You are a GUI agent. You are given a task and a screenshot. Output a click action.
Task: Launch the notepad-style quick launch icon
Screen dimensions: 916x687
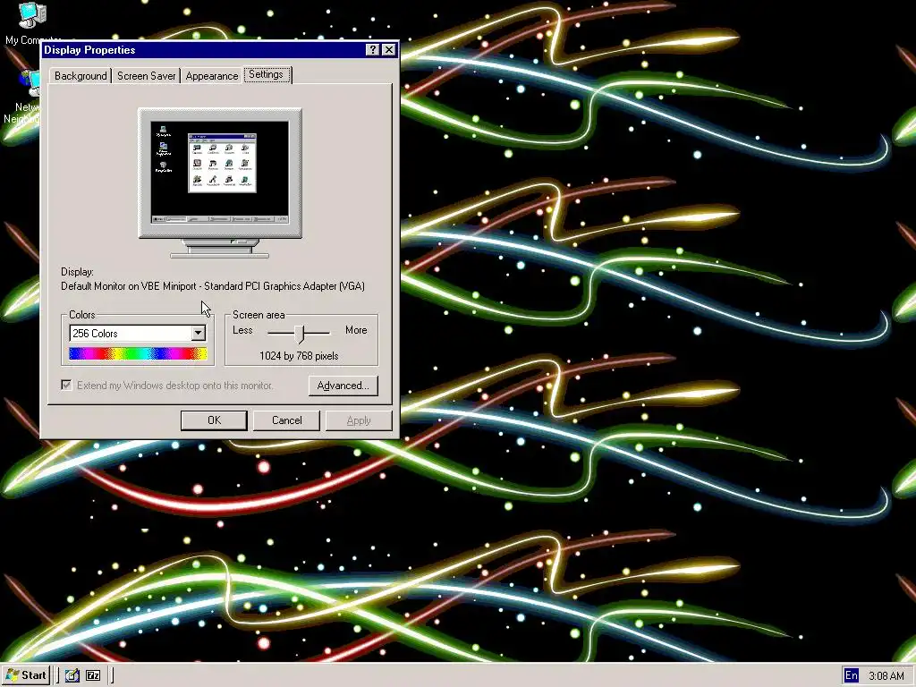[x=72, y=675]
